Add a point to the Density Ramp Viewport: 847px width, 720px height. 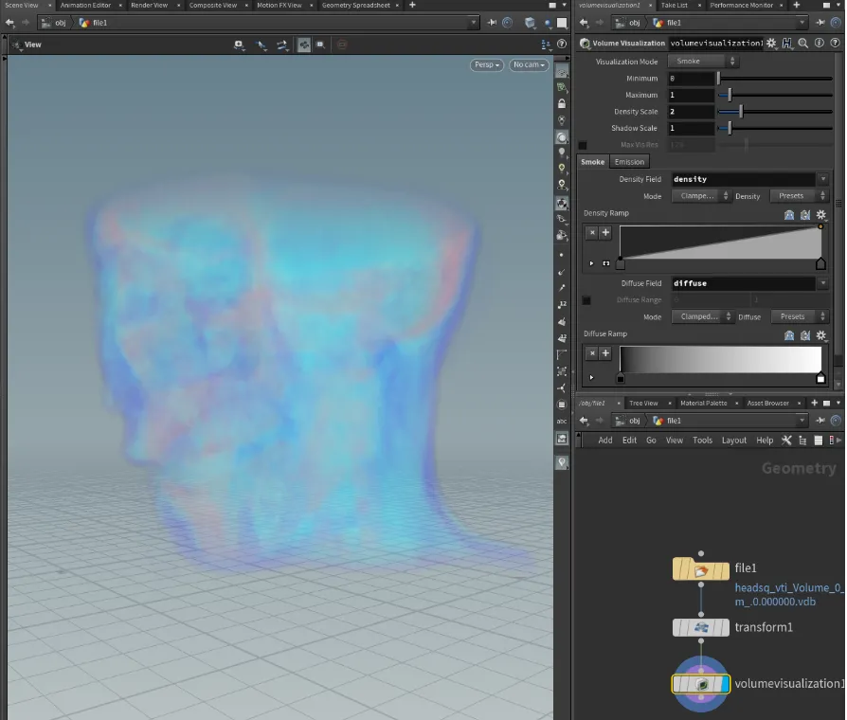coord(605,232)
